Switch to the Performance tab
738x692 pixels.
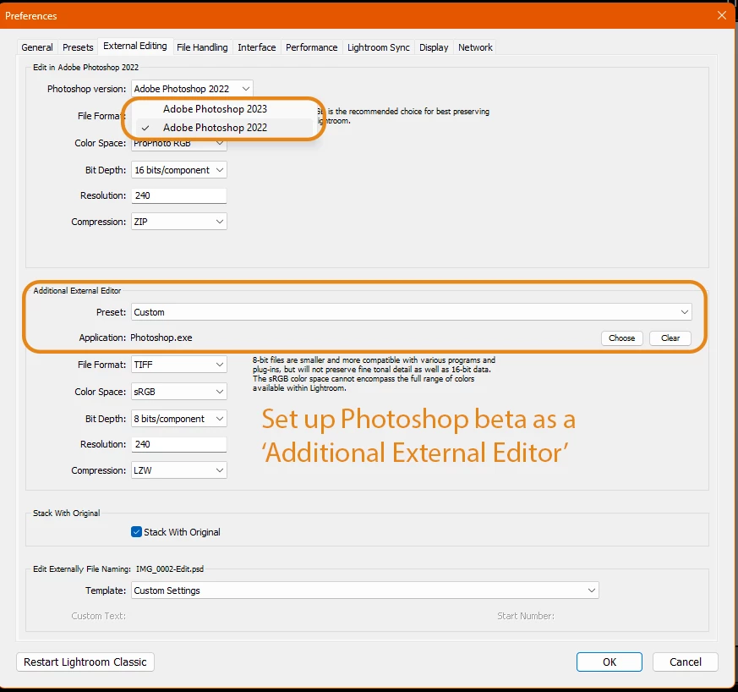pos(311,47)
